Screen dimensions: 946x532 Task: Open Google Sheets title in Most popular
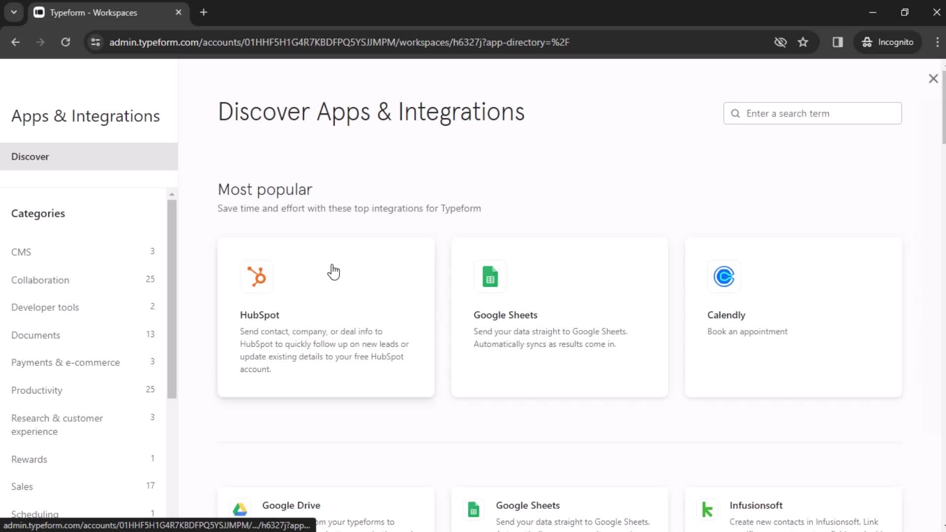point(505,315)
